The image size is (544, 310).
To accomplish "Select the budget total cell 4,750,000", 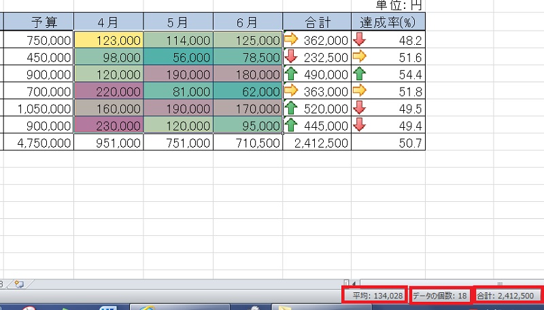I will [39, 143].
